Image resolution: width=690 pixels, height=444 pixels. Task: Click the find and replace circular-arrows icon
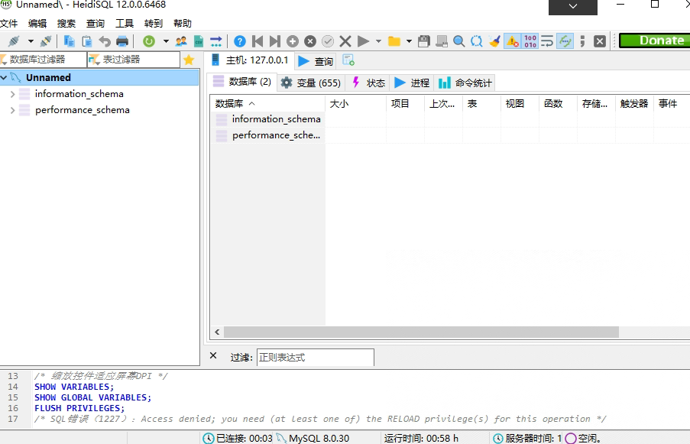[477, 41]
